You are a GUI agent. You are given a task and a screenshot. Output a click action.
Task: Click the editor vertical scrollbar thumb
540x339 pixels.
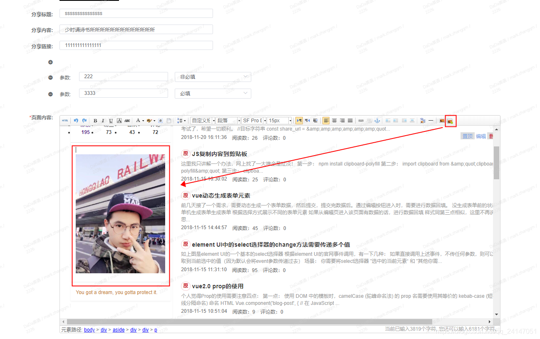pyautogui.click(x=496, y=162)
